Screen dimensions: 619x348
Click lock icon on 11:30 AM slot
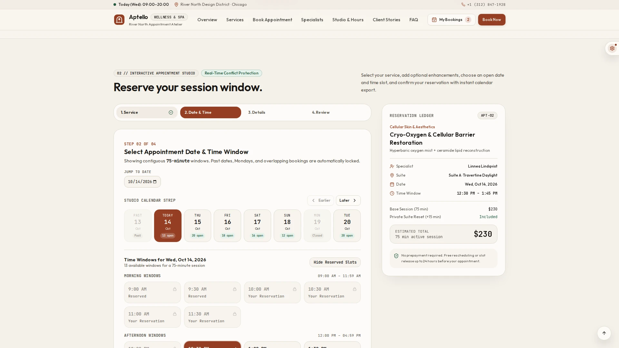point(235,314)
